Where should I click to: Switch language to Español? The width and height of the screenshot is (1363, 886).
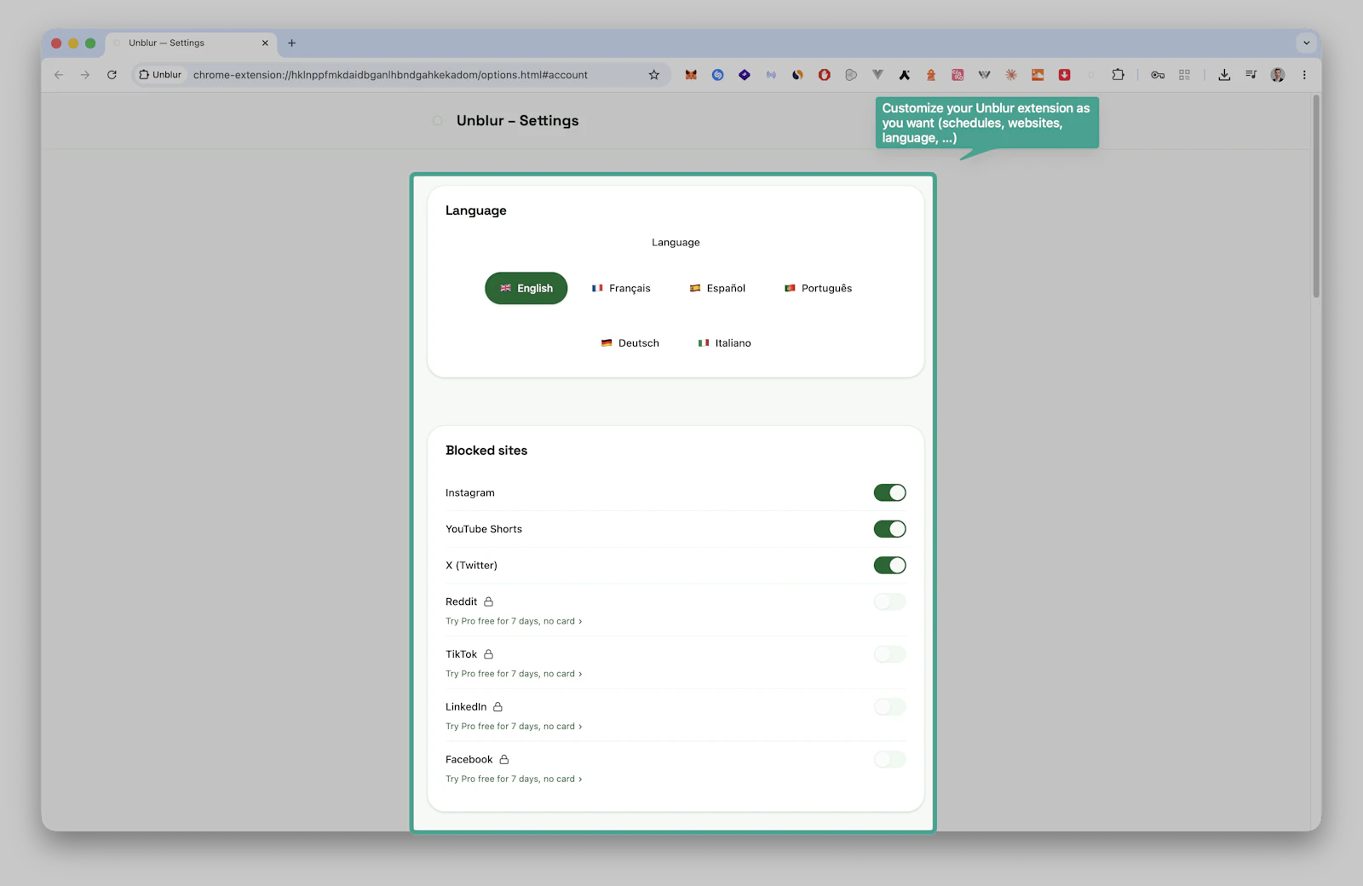(x=717, y=288)
